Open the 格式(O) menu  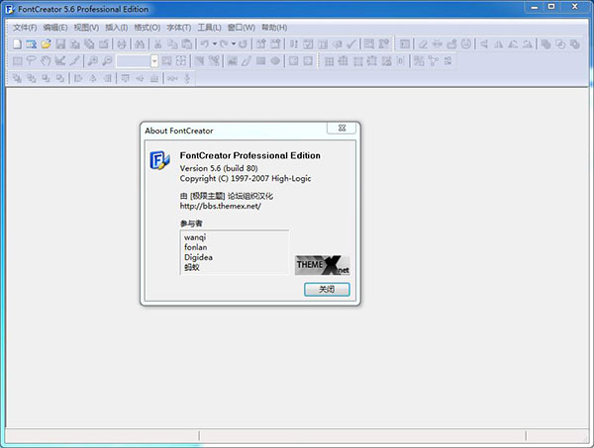pos(147,28)
